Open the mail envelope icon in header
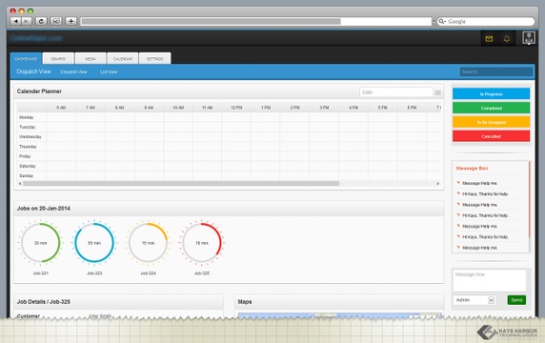The width and height of the screenshot is (545, 343). click(x=489, y=38)
